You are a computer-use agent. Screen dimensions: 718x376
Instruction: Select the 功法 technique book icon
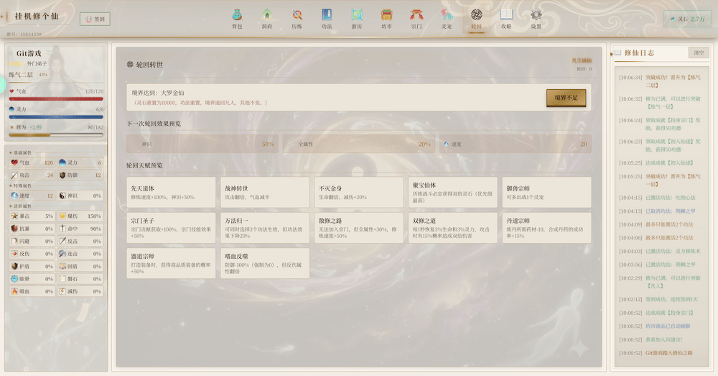pyautogui.click(x=327, y=18)
